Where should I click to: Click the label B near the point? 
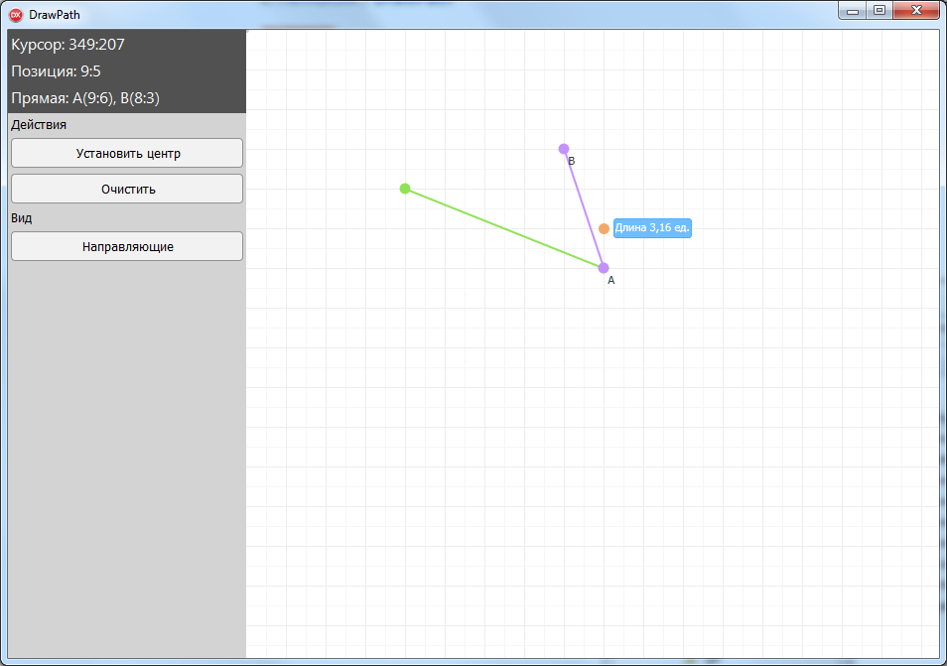tap(572, 161)
